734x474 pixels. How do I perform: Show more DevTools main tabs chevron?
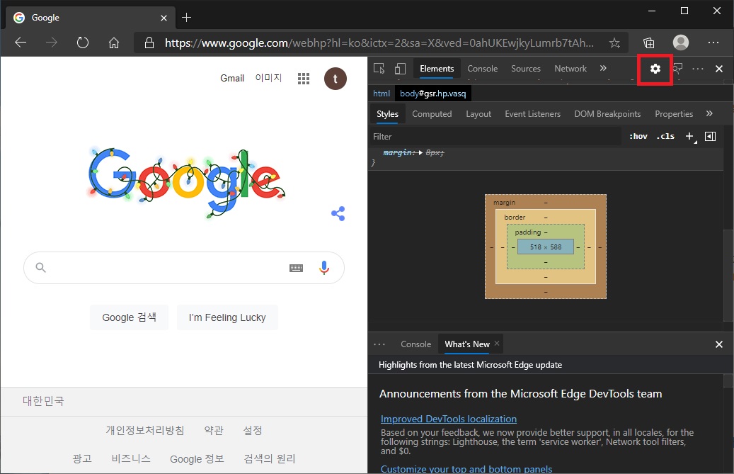(x=603, y=69)
